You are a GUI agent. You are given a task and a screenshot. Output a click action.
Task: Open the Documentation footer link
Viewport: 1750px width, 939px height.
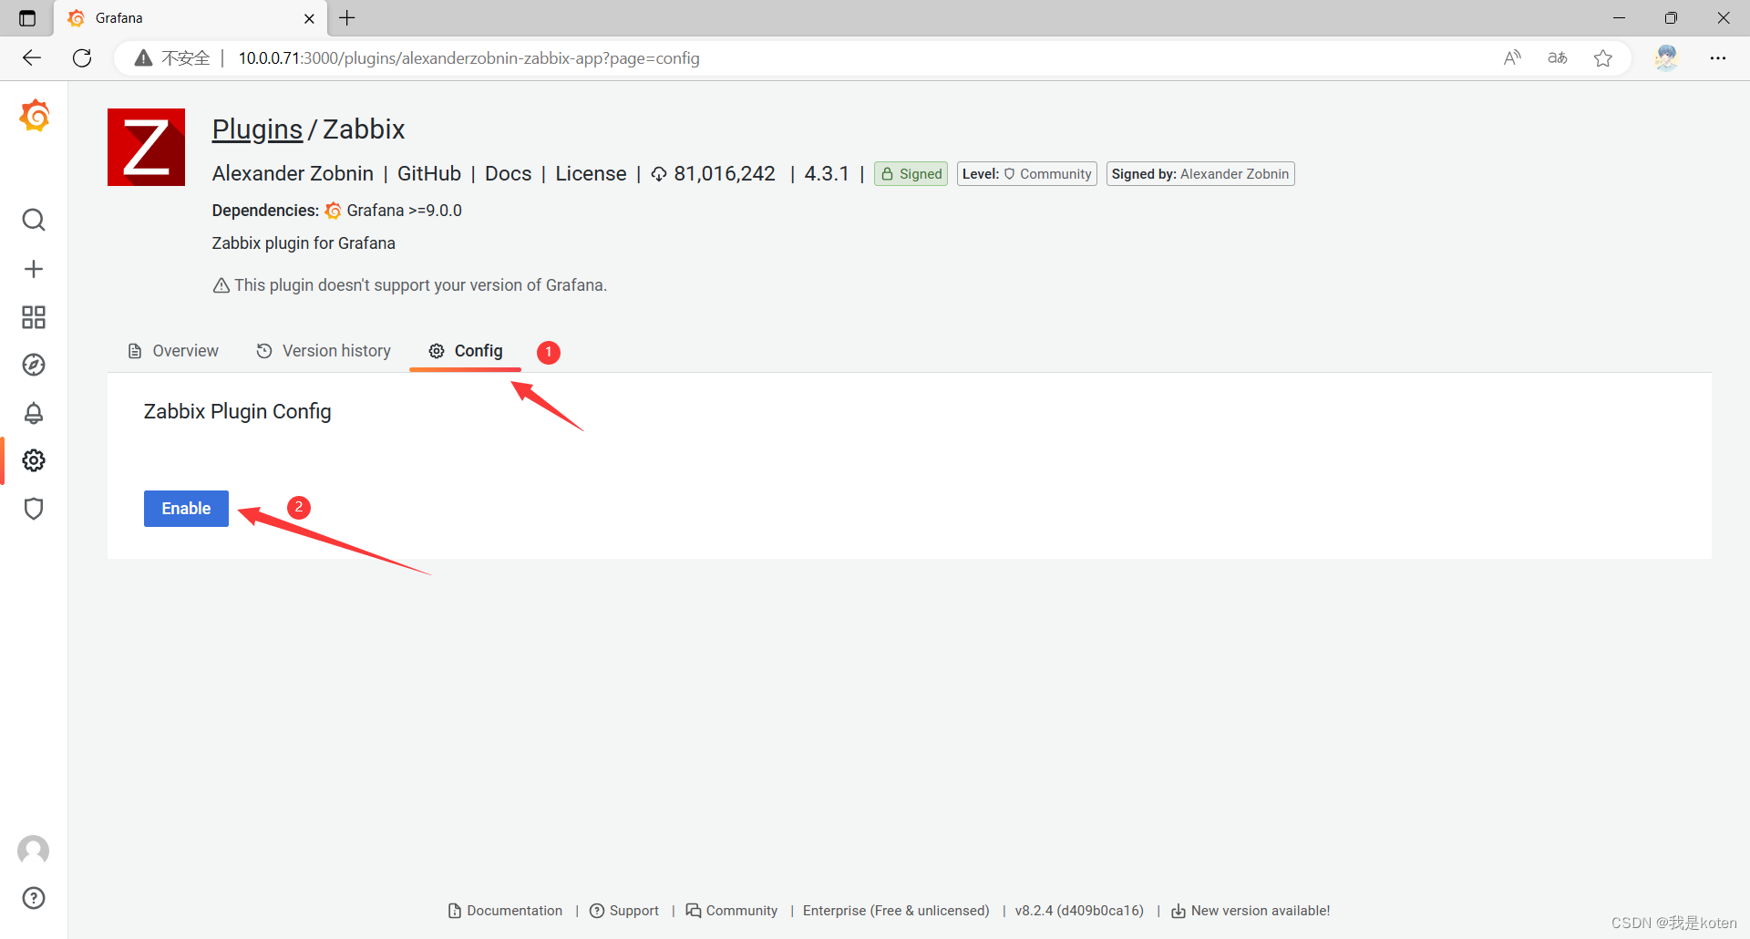click(x=506, y=911)
